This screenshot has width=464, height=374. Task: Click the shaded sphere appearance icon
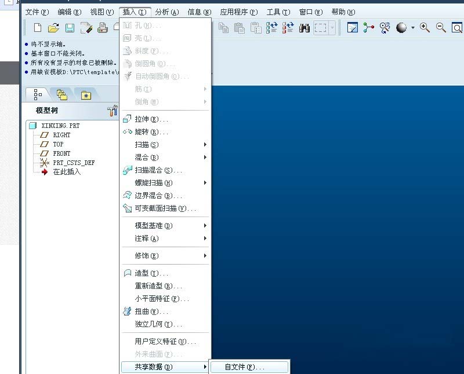tap(401, 28)
